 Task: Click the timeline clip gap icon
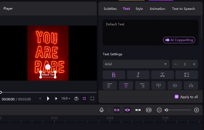[138, 110]
